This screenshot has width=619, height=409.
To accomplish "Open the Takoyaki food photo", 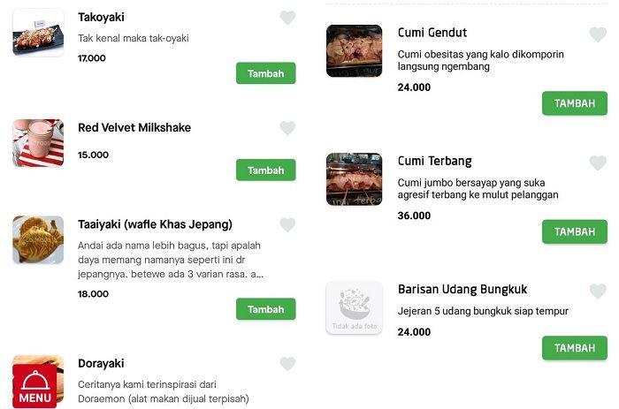I will point(38,33).
